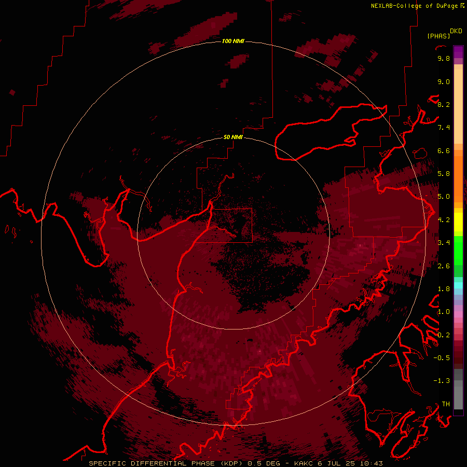Viewport: 467px width, 467px height.
Task: Click the 4.2 scale value
Action: [x=444, y=220]
